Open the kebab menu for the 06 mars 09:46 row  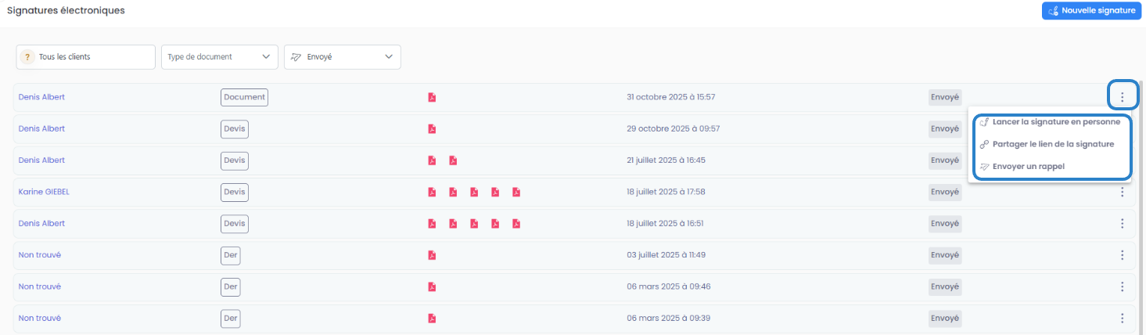(1122, 286)
